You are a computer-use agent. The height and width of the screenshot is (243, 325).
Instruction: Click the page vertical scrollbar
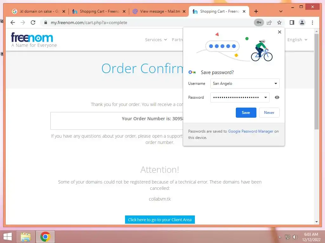pyautogui.click(x=316, y=81)
